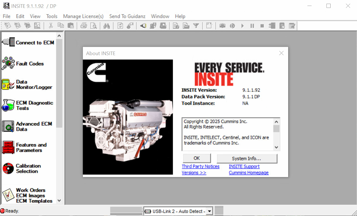The width and height of the screenshot is (357, 216).
Task: Click the Connect to ECM sidebar icon
Action: (x=8, y=42)
